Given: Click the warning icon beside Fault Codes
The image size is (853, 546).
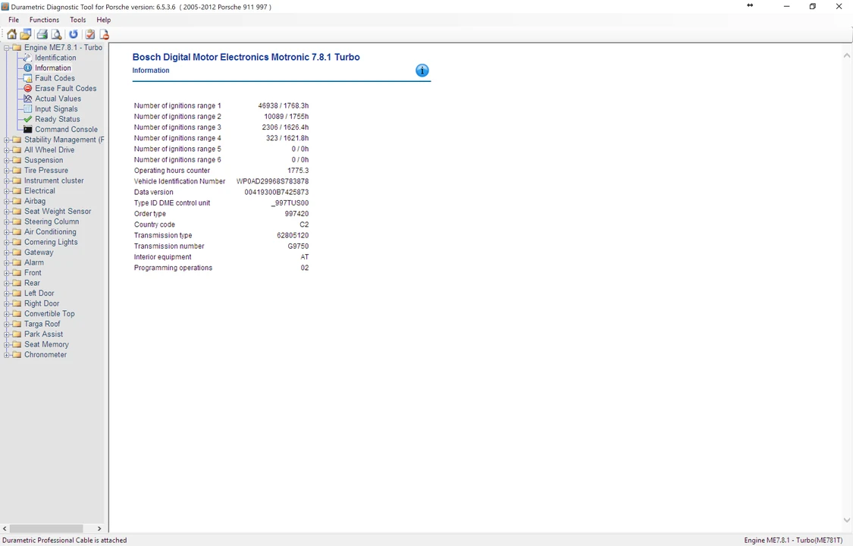Looking at the screenshot, I should [28, 78].
